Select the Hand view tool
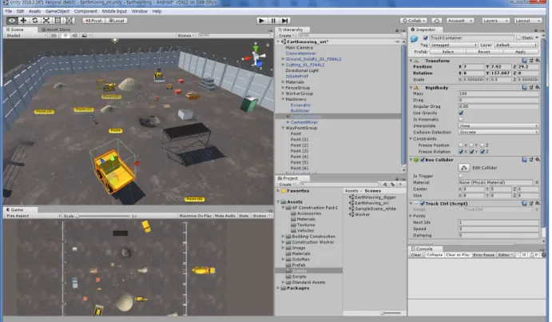This screenshot has height=322, width=552. (12, 21)
